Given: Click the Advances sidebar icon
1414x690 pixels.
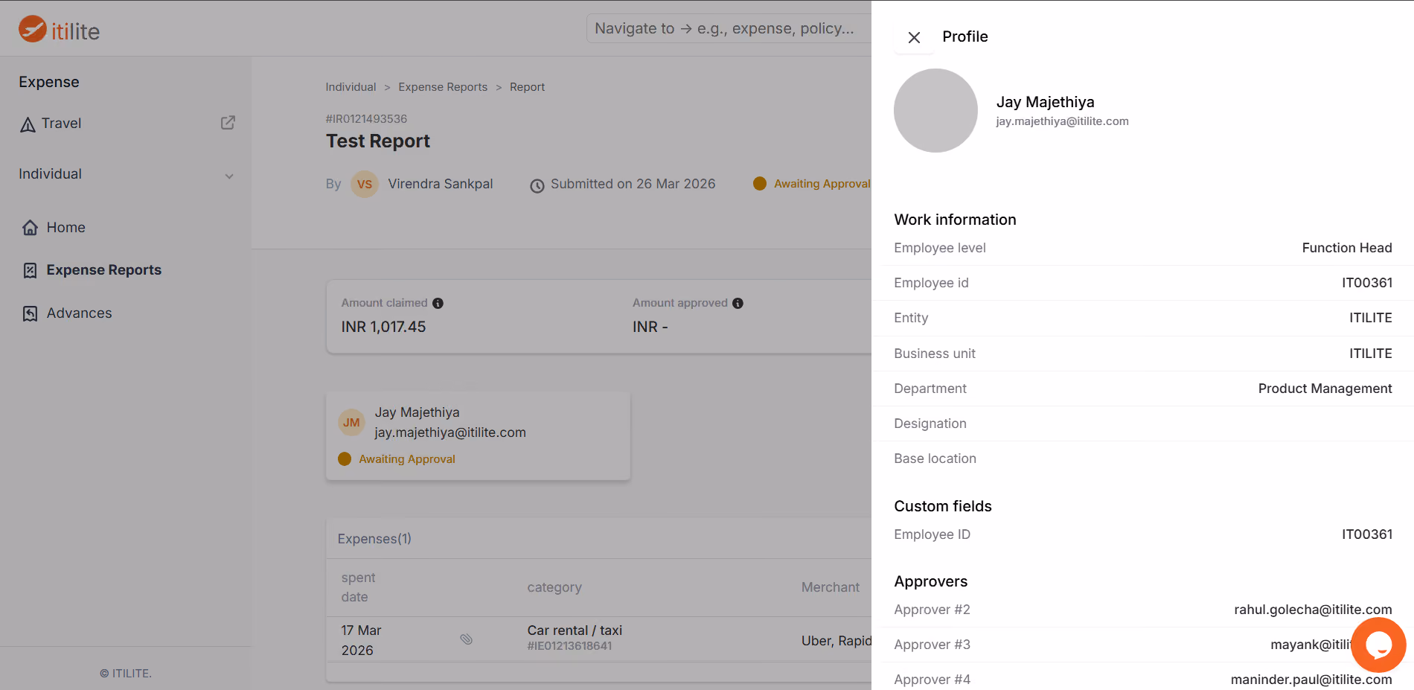Looking at the screenshot, I should [x=30, y=313].
